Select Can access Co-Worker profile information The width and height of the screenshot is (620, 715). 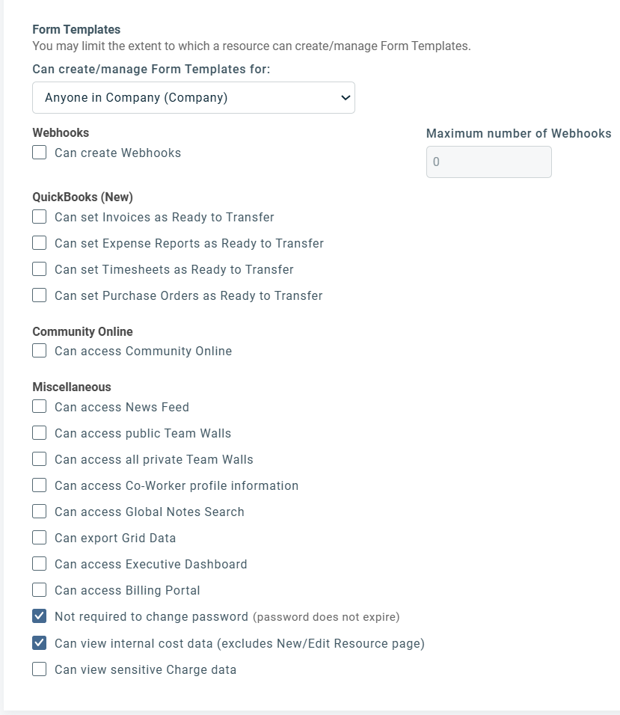[x=40, y=486]
